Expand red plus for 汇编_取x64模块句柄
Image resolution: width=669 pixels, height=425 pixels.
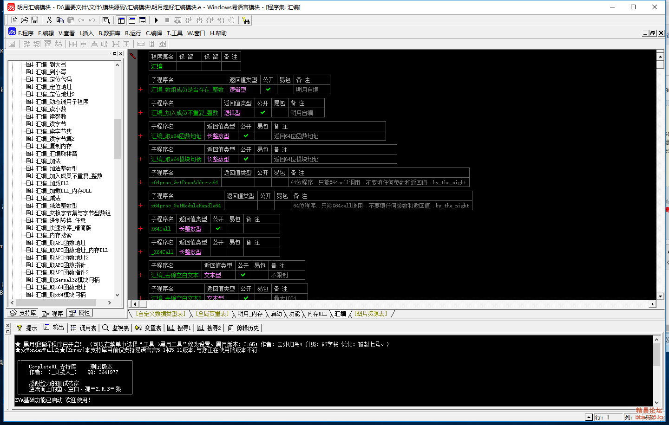[140, 159]
